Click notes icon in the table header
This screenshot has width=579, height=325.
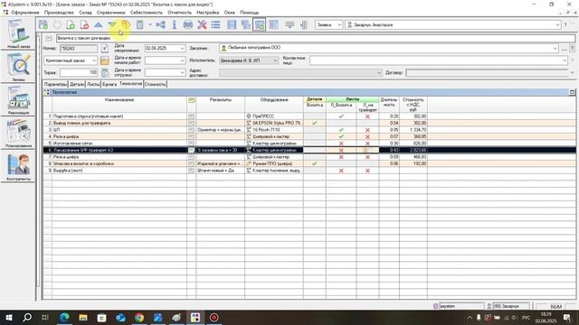coord(191,100)
